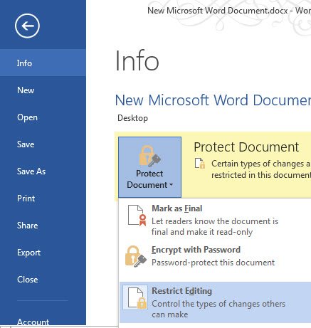
Task: Choose Mark as Final option
Action: (215, 219)
